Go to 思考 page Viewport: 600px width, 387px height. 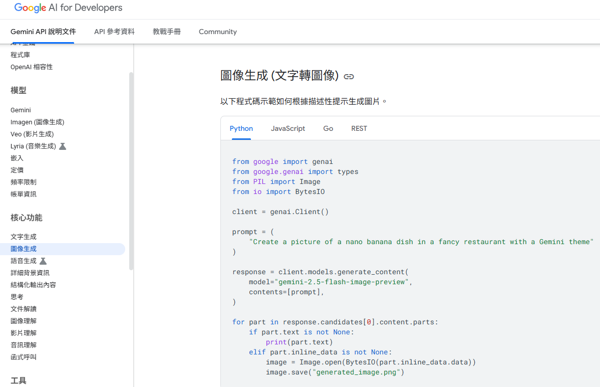coord(17,297)
